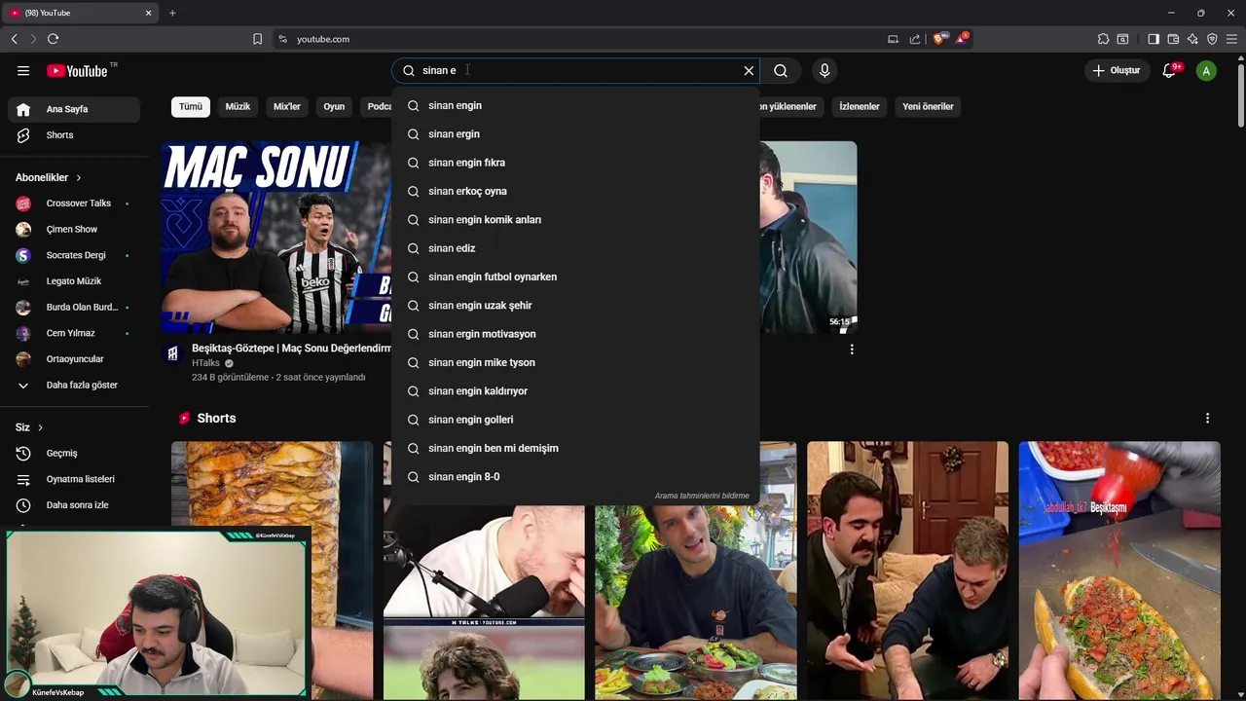The image size is (1246, 701).
Task: Open Oynatma listeleri
Action: (74, 479)
